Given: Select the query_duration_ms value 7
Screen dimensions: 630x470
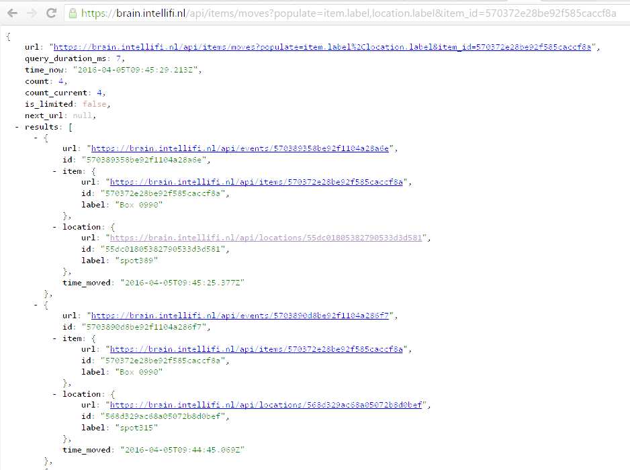Looking at the screenshot, I should (x=118, y=58).
